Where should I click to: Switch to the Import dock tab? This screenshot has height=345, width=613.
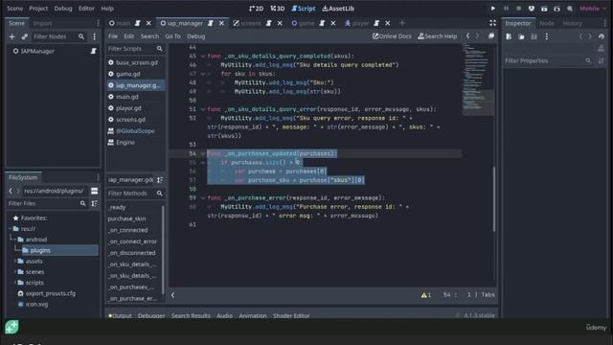pyautogui.click(x=42, y=23)
